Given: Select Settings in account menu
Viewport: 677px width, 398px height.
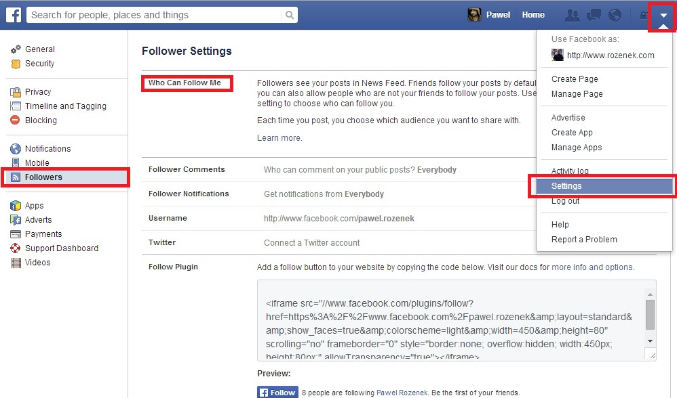Looking at the screenshot, I should point(604,186).
